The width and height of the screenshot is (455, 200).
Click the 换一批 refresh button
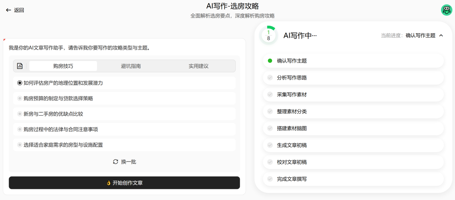(x=124, y=162)
